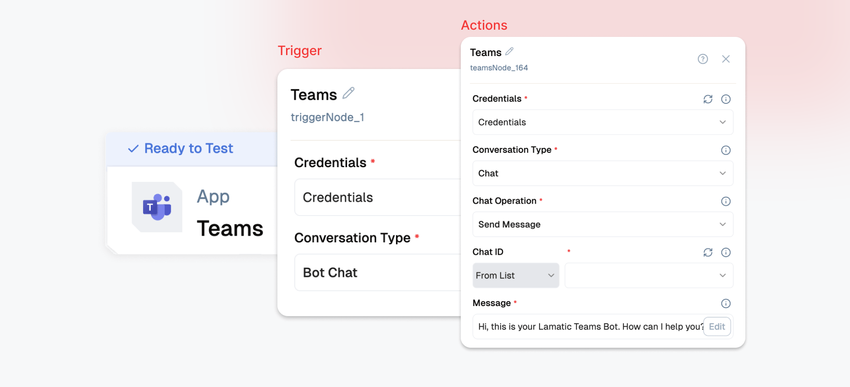Open the Chat Operation dropdown showing Send Message
Image resolution: width=850 pixels, height=387 pixels.
[603, 225]
